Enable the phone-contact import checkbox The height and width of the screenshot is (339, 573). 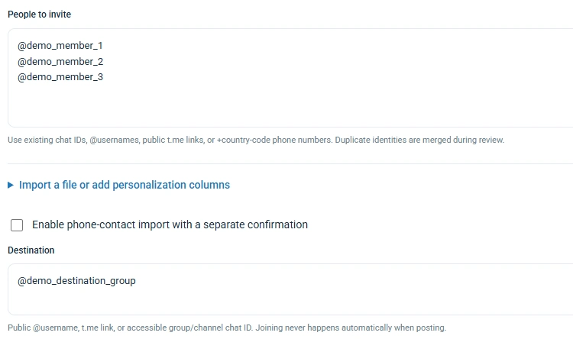[17, 225]
